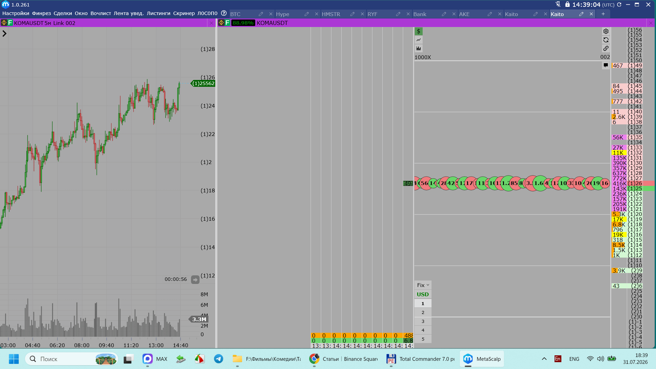The height and width of the screenshot is (369, 656).
Task: Click the circular arrows refresh icon
Action: [606, 40]
